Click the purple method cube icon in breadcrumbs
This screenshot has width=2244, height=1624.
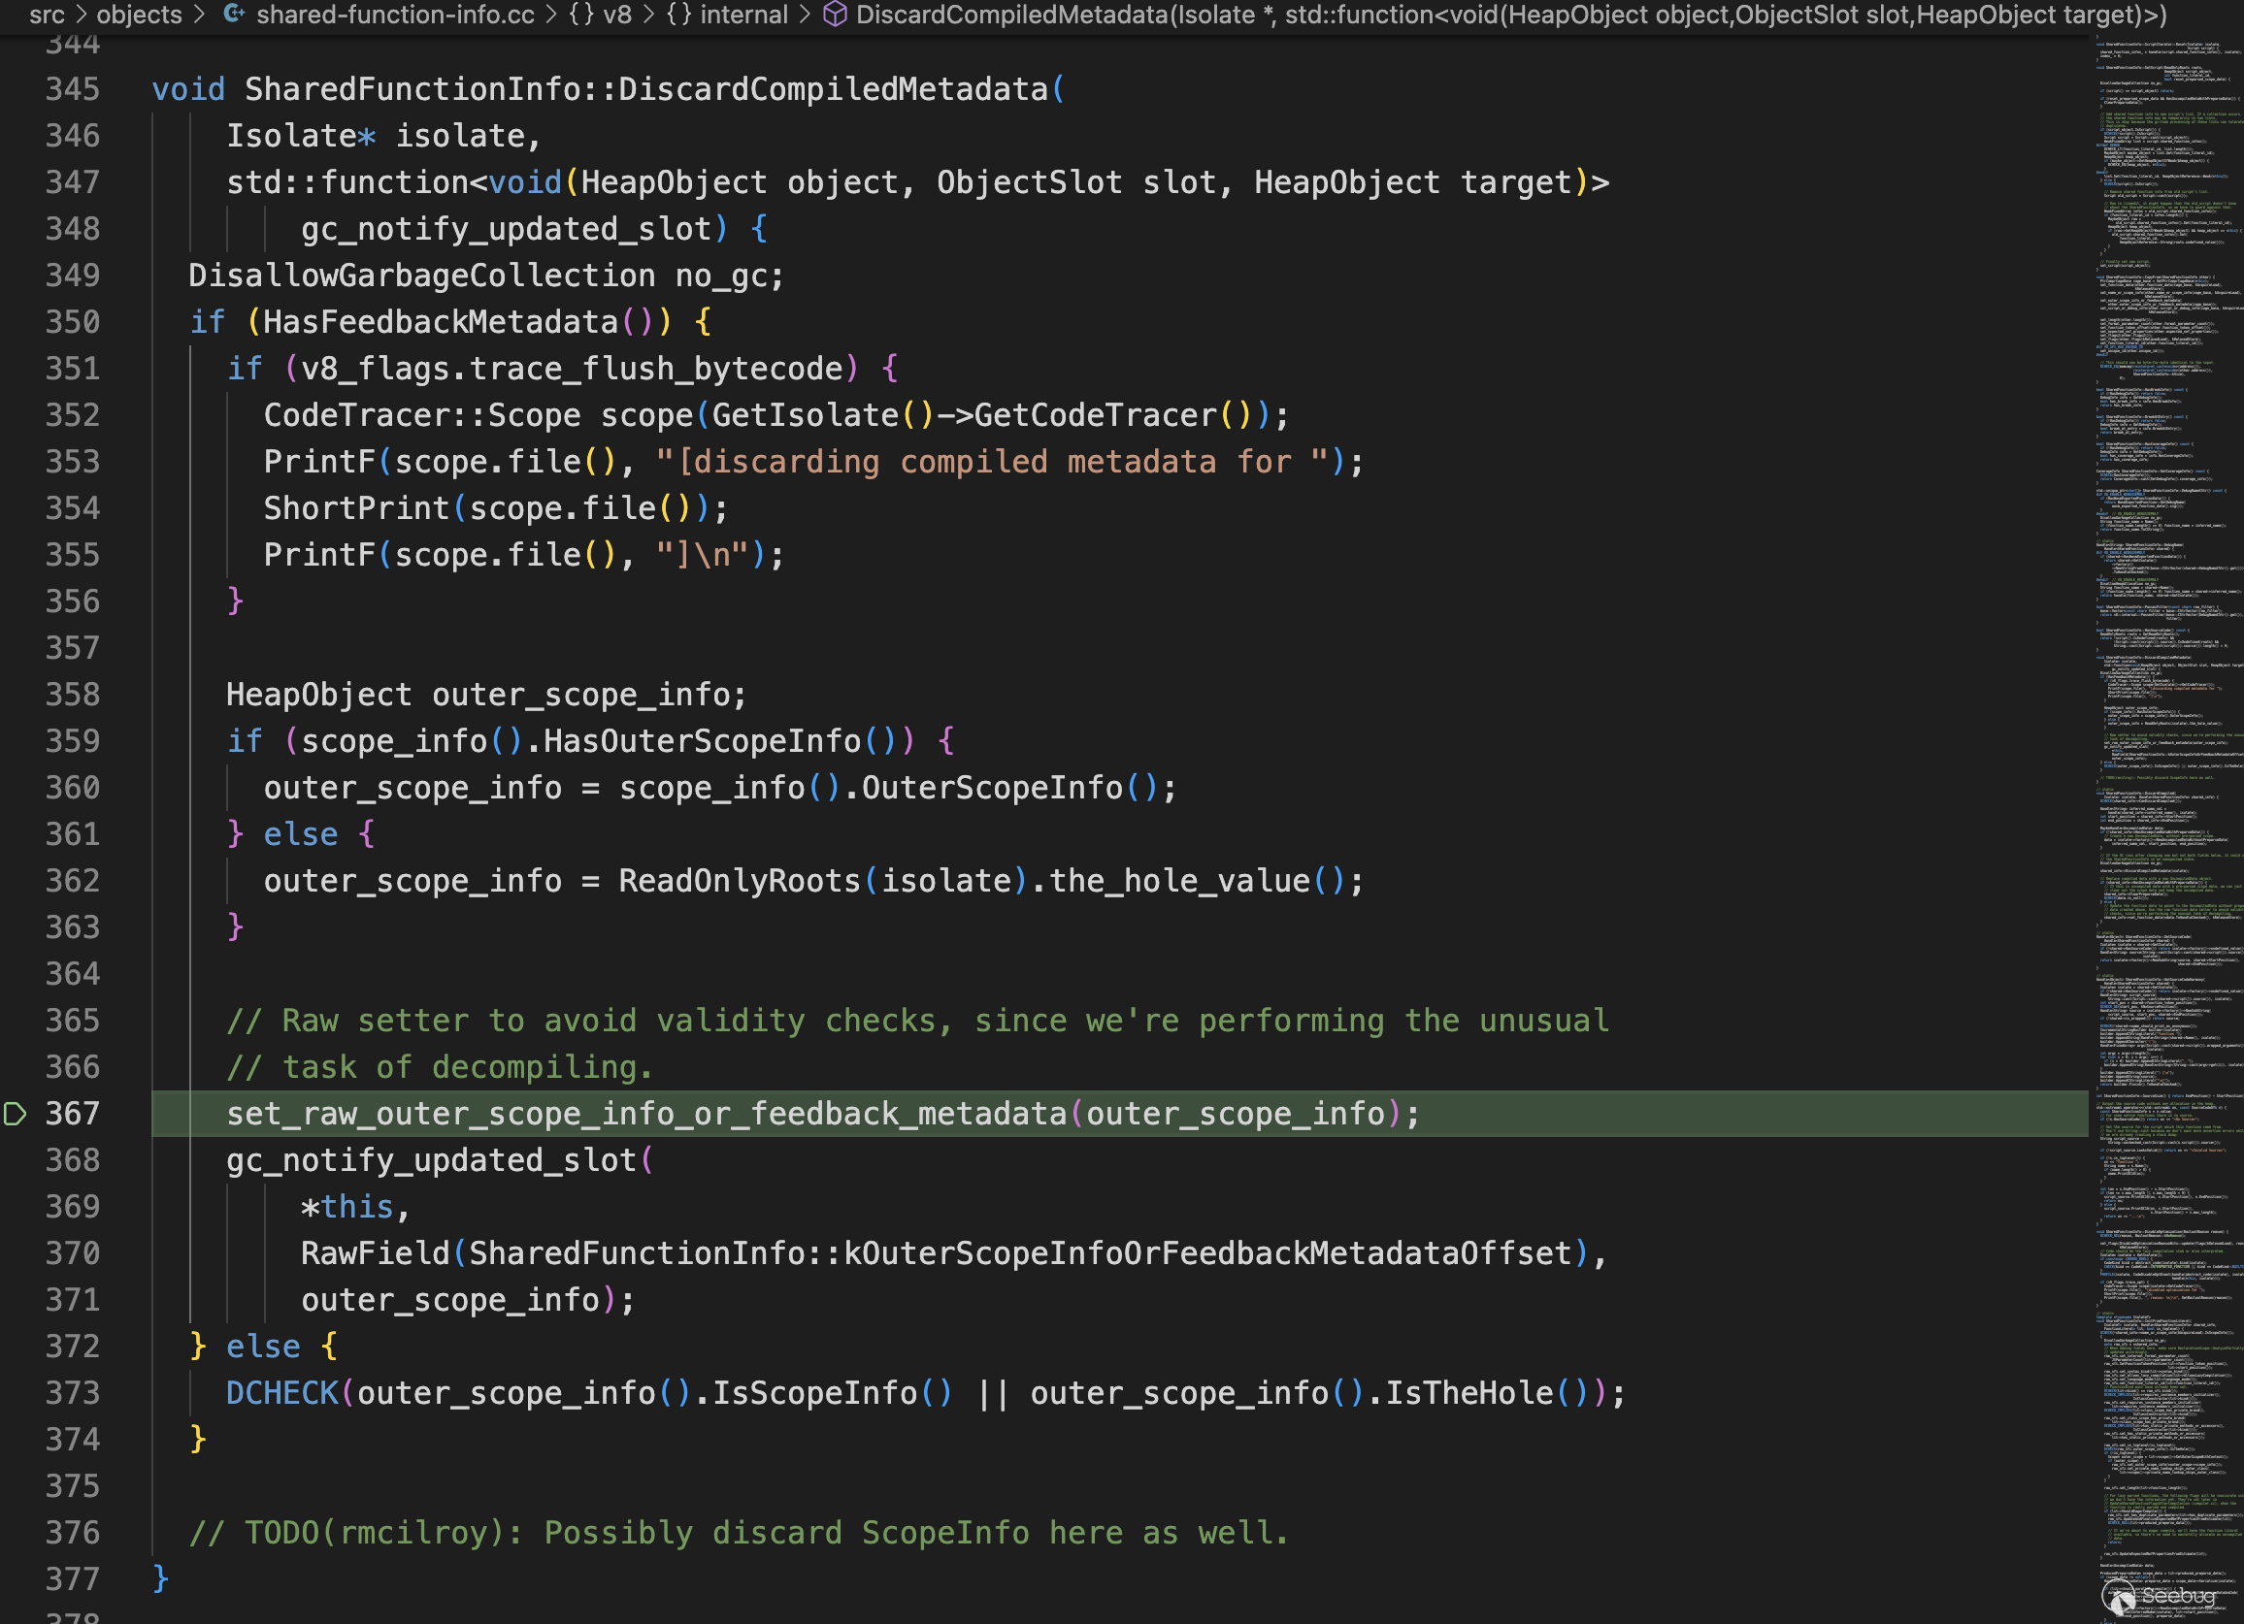pyautogui.click(x=835, y=14)
